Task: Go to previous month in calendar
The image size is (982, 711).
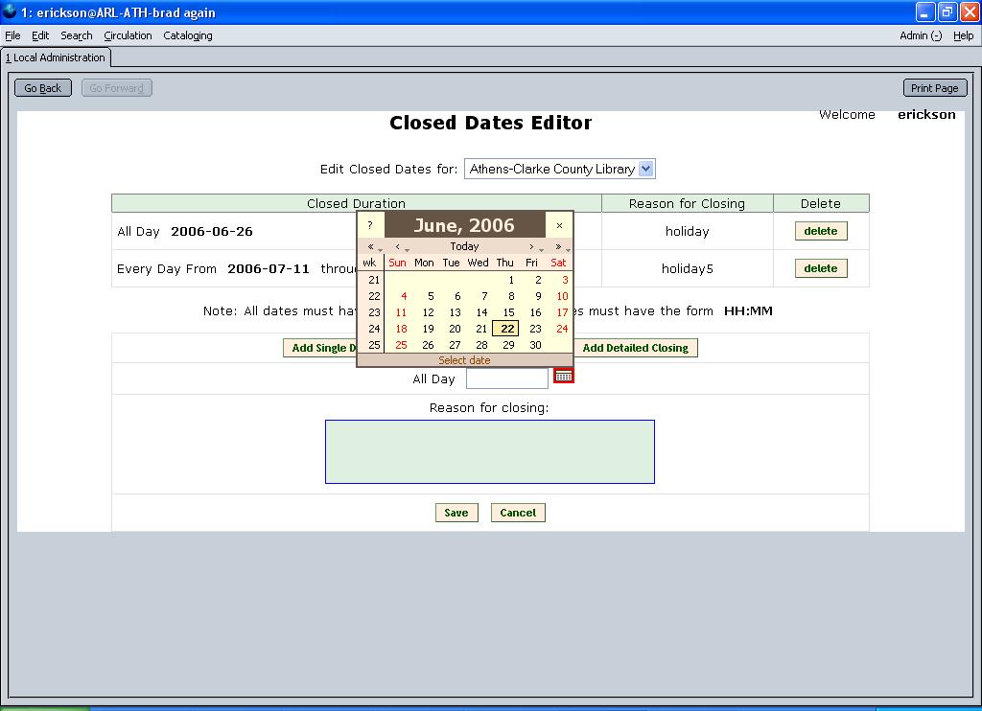Action: point(398,247)
